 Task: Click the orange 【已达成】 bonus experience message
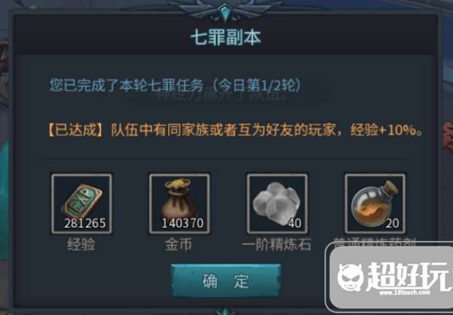236,130
